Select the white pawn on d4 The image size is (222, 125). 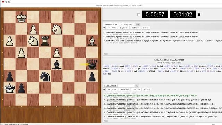coord(57,52)
